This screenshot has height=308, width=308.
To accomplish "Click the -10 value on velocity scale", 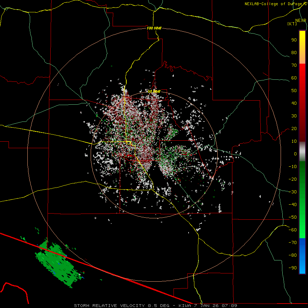I will [x=293, y=167].
